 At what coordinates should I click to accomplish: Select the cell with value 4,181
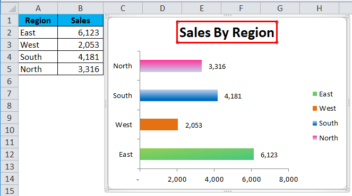pyautogui.click(x=80, y=57)
